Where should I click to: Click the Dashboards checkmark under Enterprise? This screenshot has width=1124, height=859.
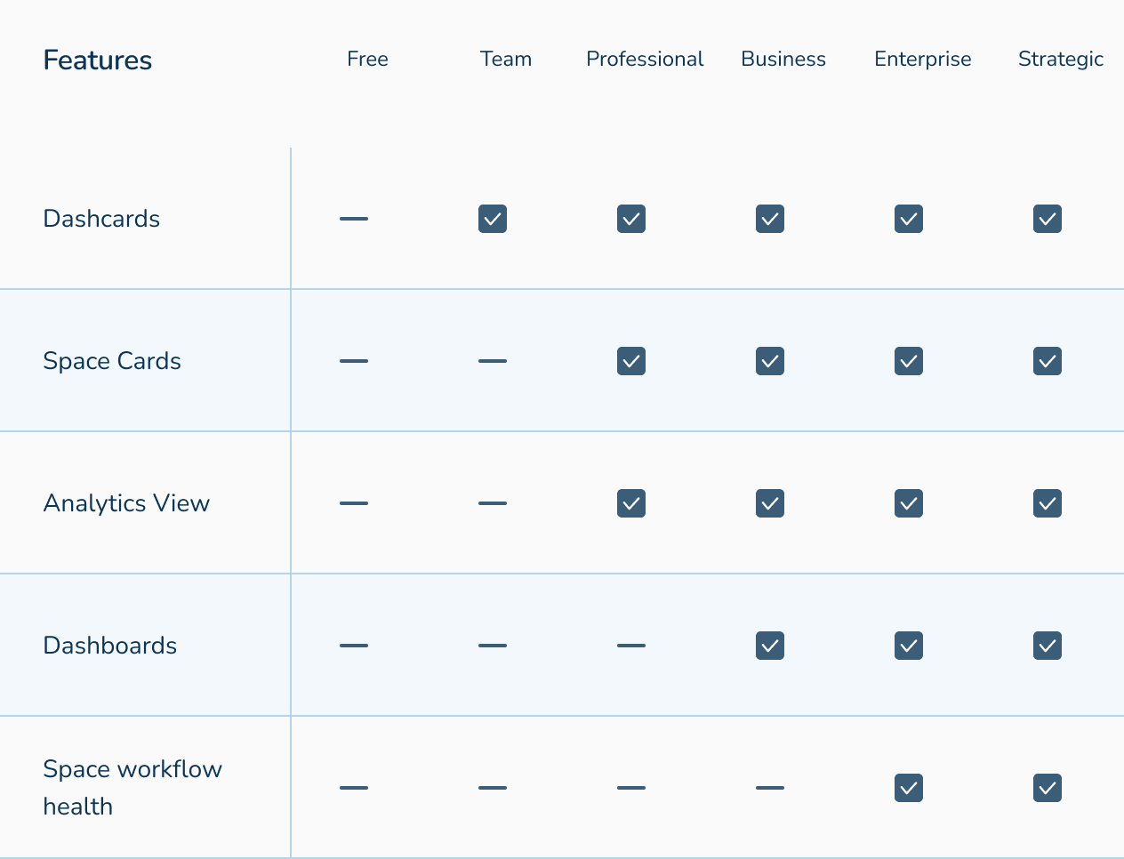[x=909, y=646]
